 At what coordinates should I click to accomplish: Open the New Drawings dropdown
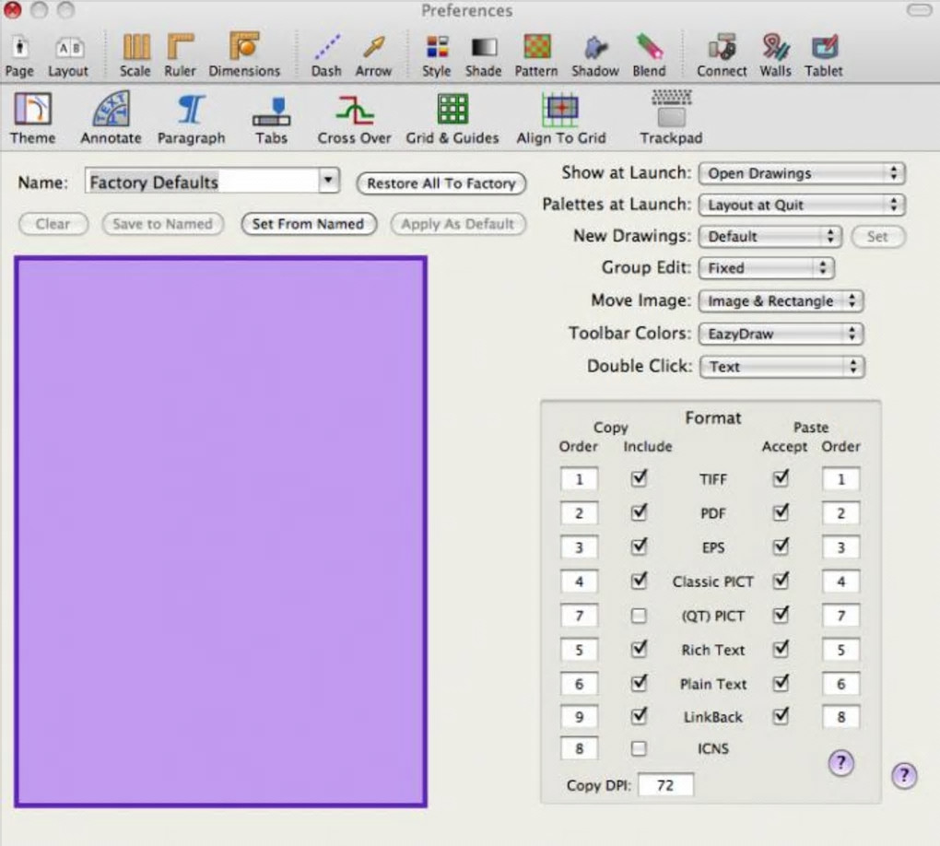(x=770, y=236)
